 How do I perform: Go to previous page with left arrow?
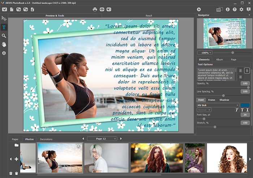[83, 139]
